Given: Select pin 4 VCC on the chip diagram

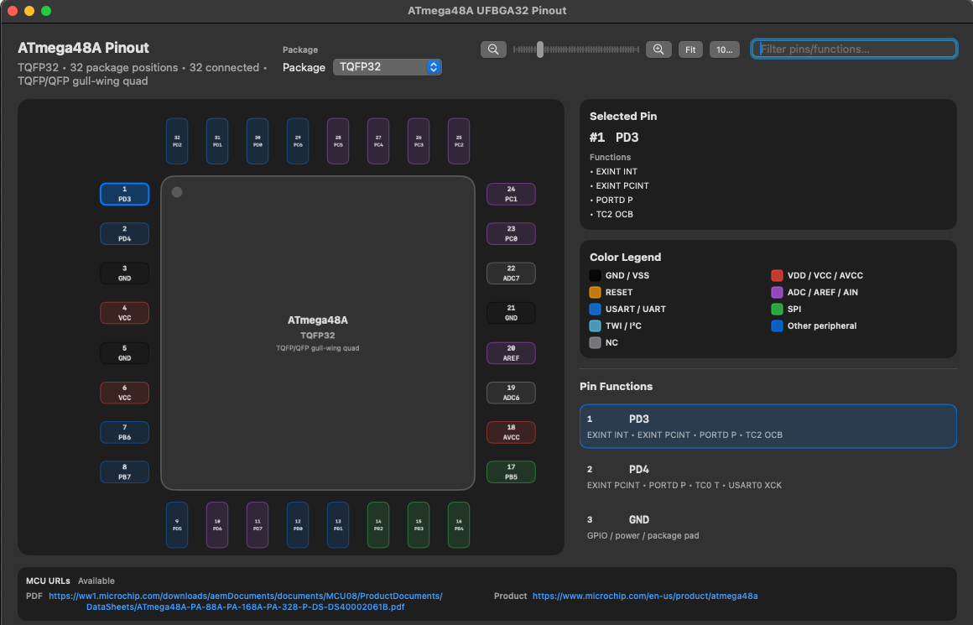Looking at the screenshot, I should [125, 313].
